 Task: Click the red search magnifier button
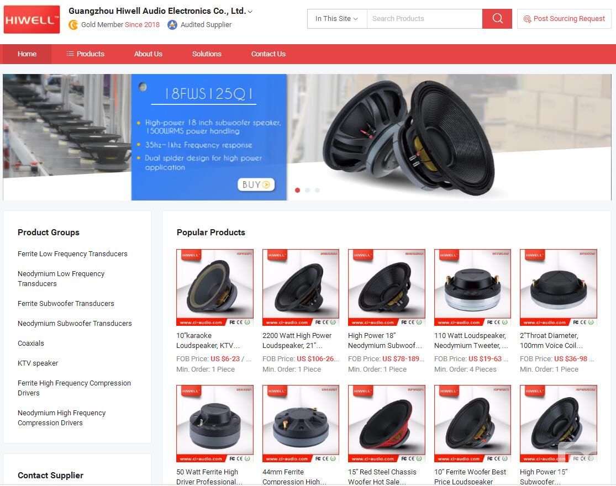pyautogui.click(x=497, y=18)
